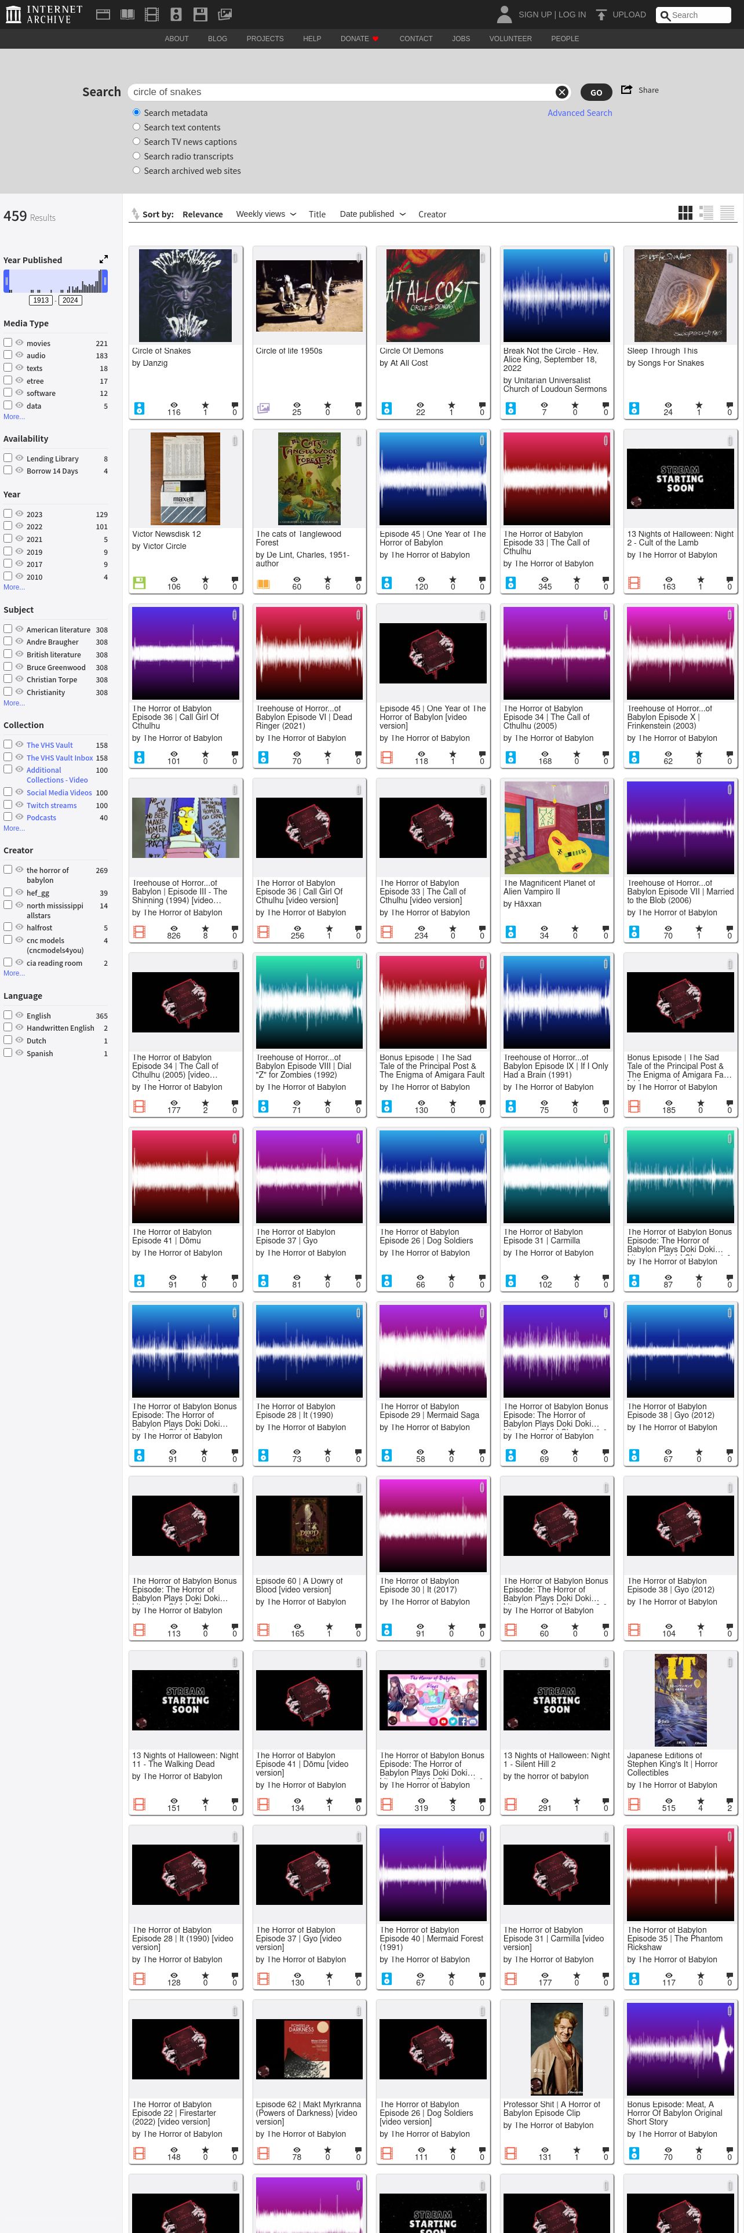This screenshot has height=2233, width=744.
Task: Click image media icon on Circle of life 1950s
Action: (263, 408)
